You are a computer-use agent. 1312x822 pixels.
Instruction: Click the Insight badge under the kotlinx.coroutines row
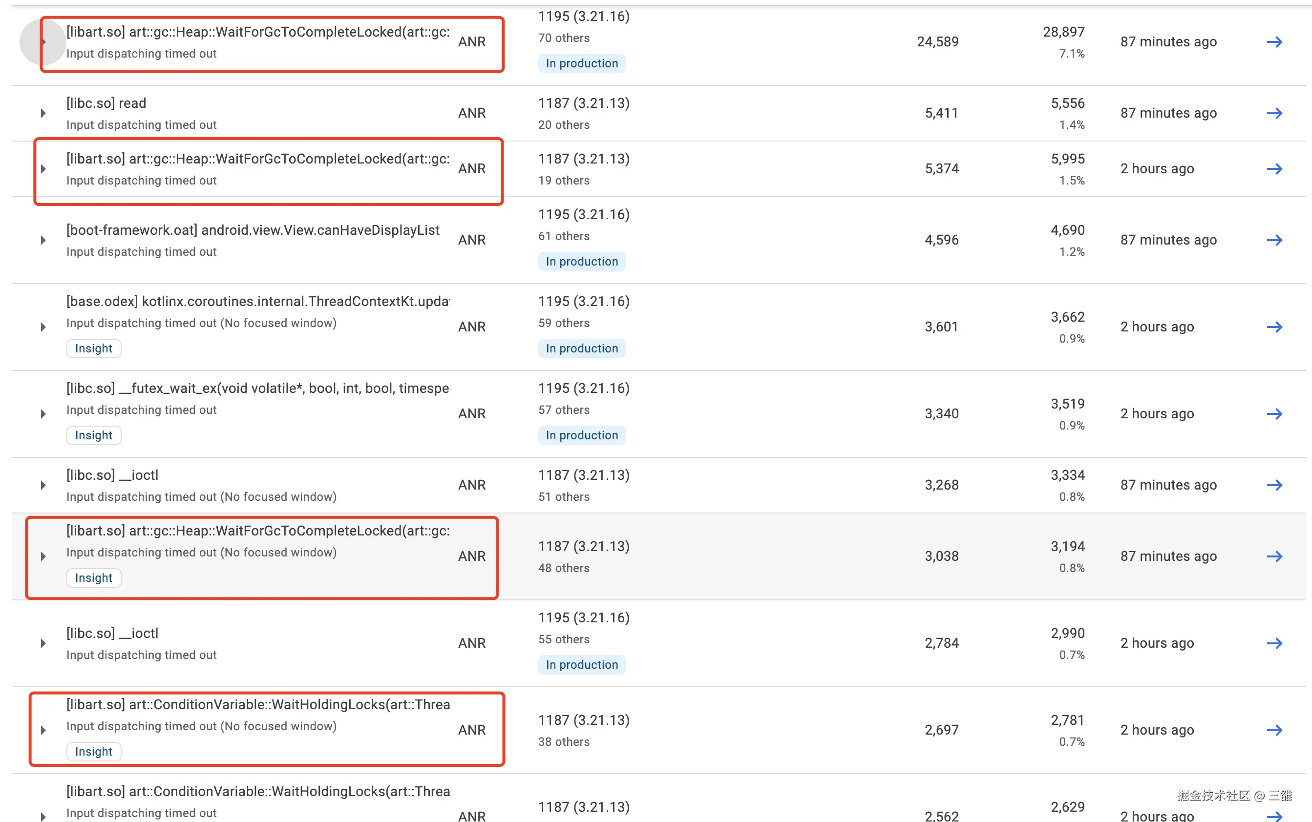click(94, 349)
